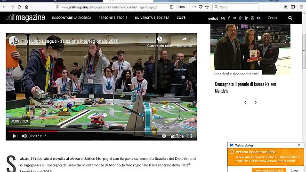Open page actions three-dot menu
Screen dimensions: 306x172
pyautogui.click(x=194, y=7)
